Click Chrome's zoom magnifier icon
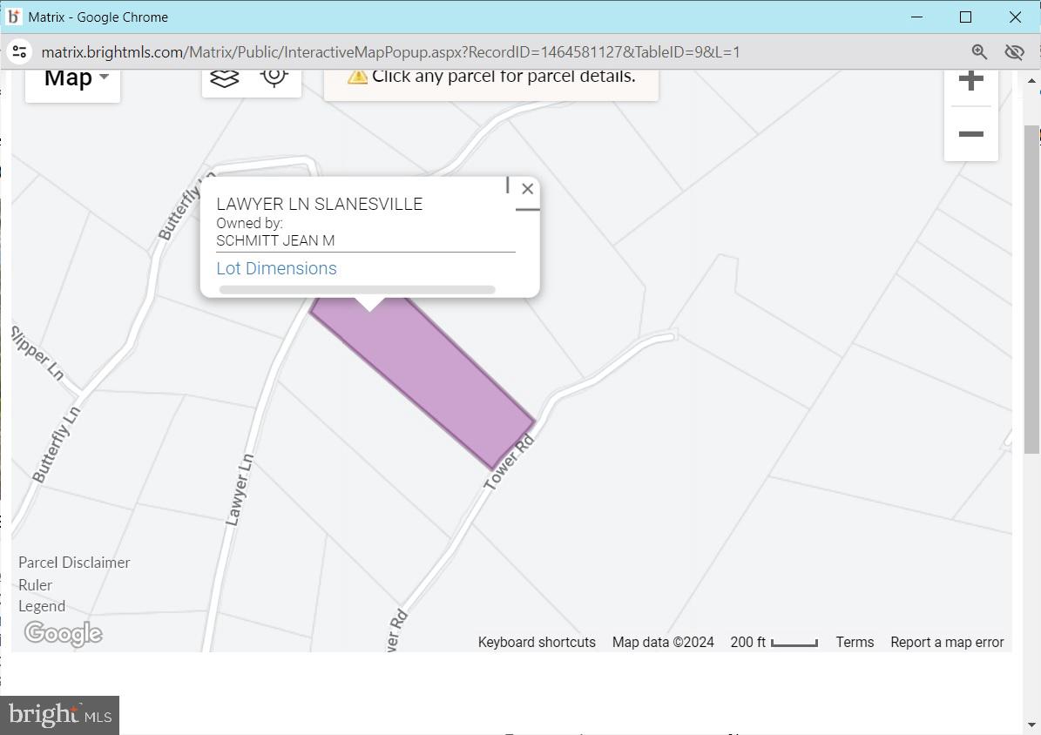1041x735 pixels. [979, 52]
